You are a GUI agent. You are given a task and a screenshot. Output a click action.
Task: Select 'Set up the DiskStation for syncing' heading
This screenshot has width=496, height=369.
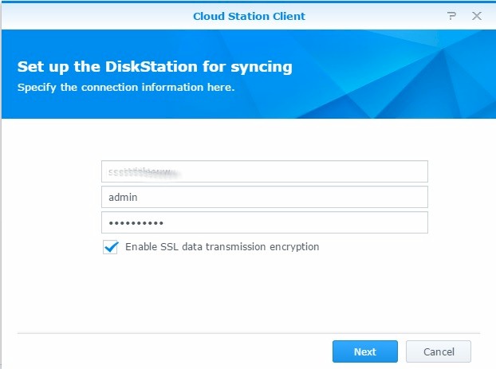point(155,67)
